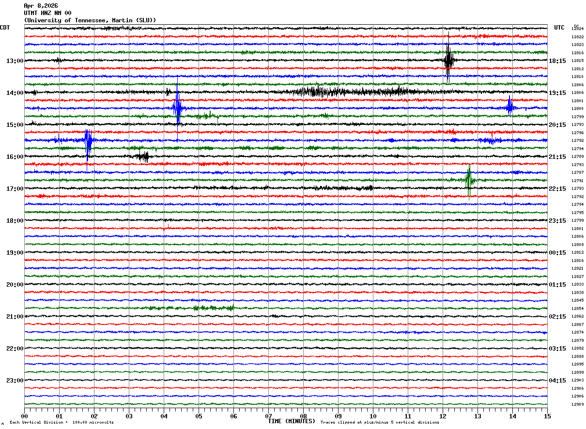Click the 'TIME (MINUTES)' axis title
This screenshot has height=429, width=586.
point(292,421)
